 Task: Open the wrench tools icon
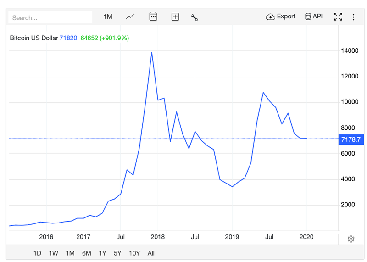(x=194, y=17)
